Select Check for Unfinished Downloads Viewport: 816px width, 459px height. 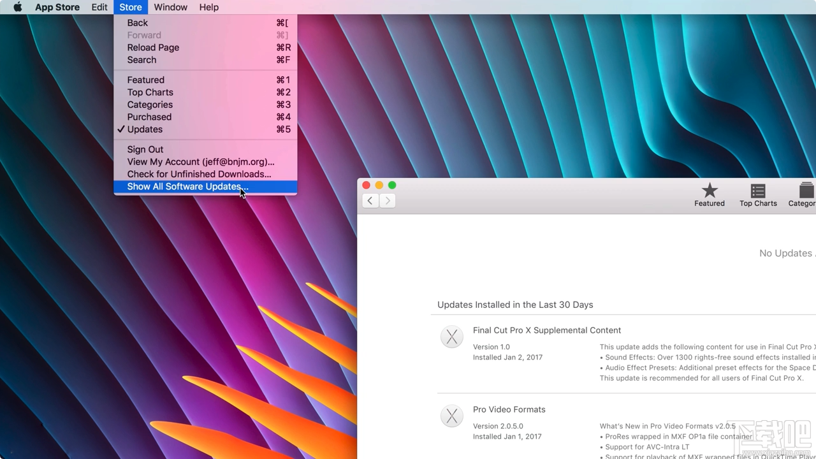click(x=199, y=174)
